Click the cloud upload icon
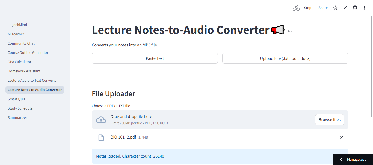Screen dimensions: 373x165 coord(101,119)
